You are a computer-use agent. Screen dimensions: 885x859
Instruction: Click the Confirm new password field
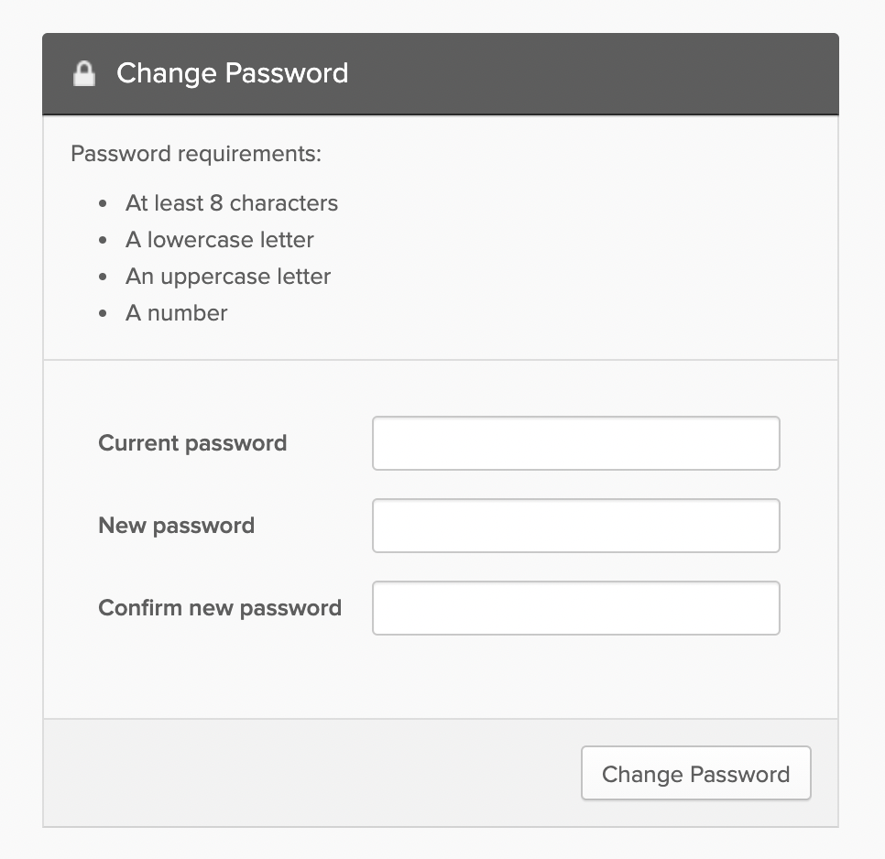(x=575, y=608)
